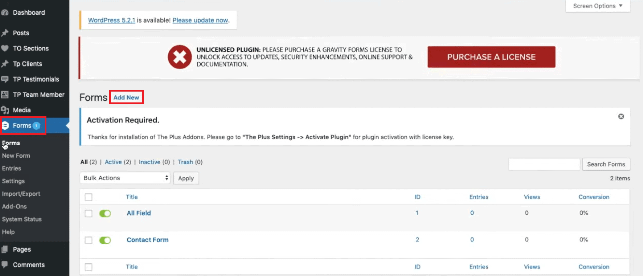Open the Comments menu
643x276 pixels.
(x=29, y=265)
